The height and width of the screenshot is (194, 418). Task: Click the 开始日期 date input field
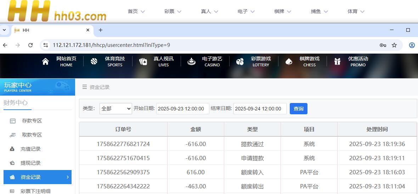[x=182, y=109]
